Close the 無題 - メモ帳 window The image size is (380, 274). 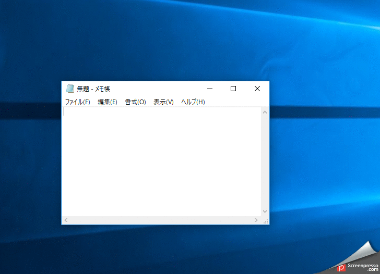click(x=257, y=89)
